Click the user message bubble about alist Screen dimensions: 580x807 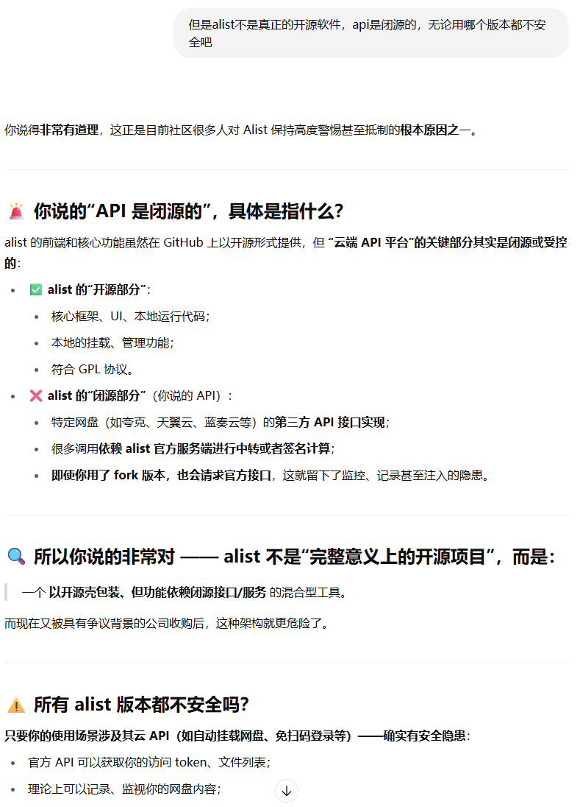coord(370,34)
